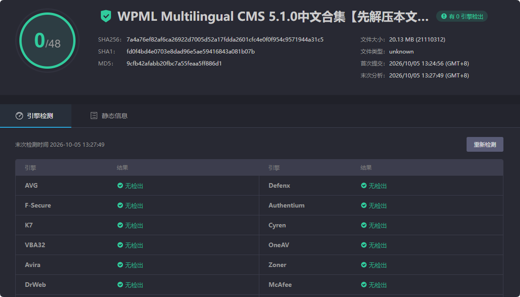Viewport: 520px width, 297px height.
Task: Click the 无检出 result text for AVG
Action: click(x=134, y=186)
